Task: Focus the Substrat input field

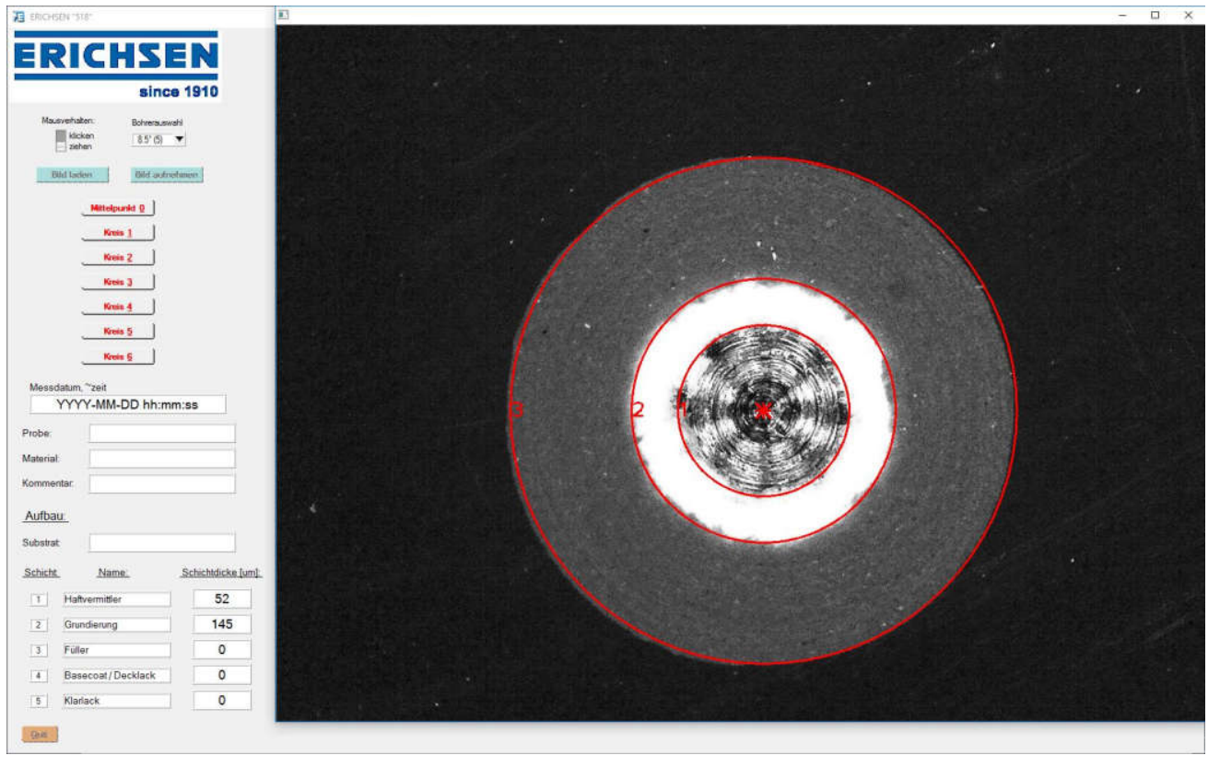Action: (162, 543)
